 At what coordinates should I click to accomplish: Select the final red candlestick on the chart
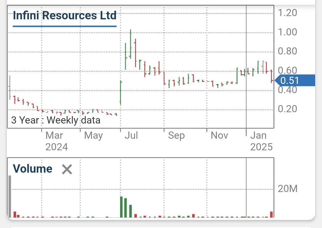point(271,78)
